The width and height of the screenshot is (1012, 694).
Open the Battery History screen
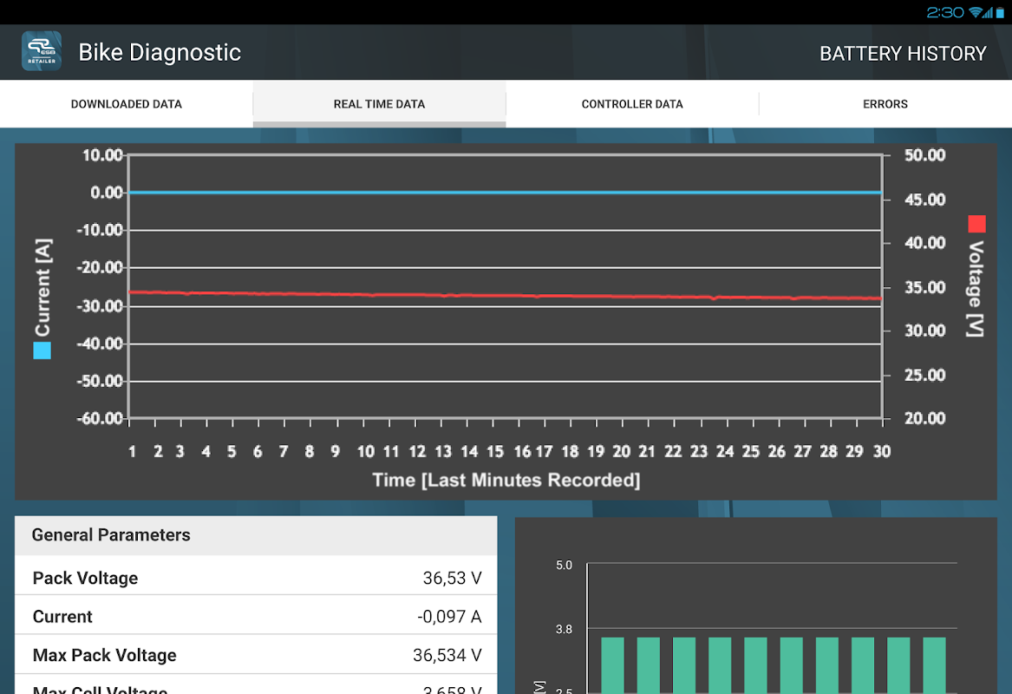point(903,54)
